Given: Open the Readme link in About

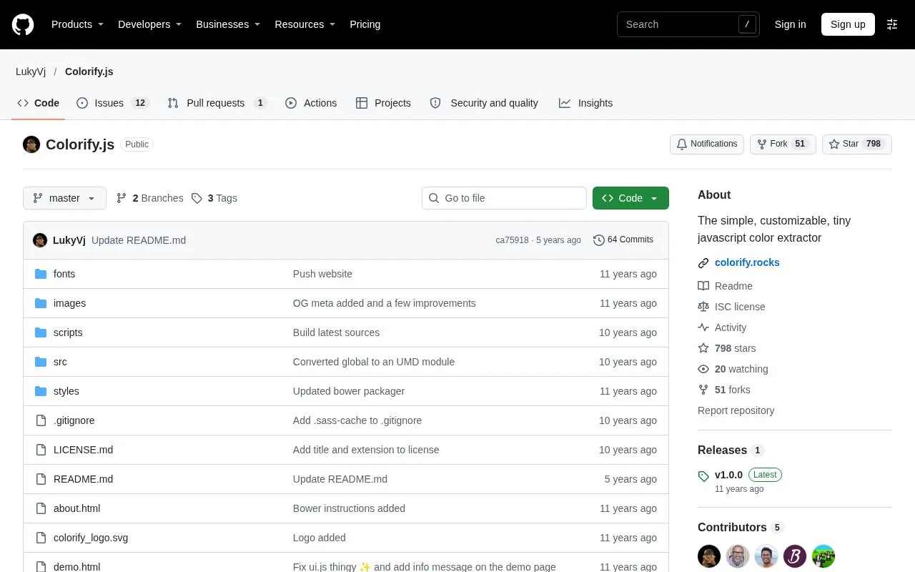Looking at the screenshot, I should (x=726, y=286).
